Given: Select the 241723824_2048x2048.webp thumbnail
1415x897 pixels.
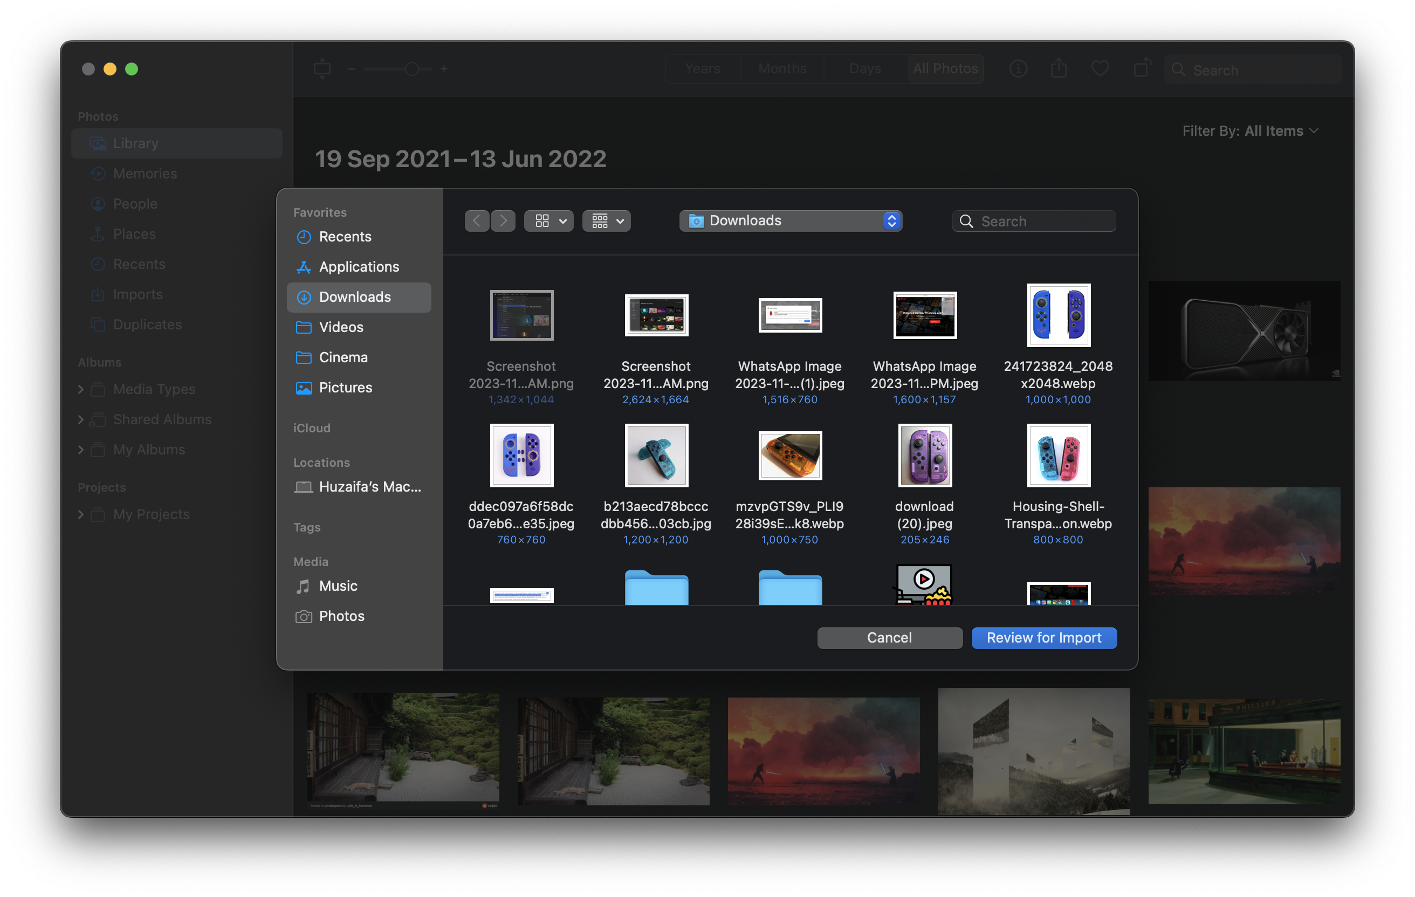Looking at the screenshot, I should (1059, 315).
